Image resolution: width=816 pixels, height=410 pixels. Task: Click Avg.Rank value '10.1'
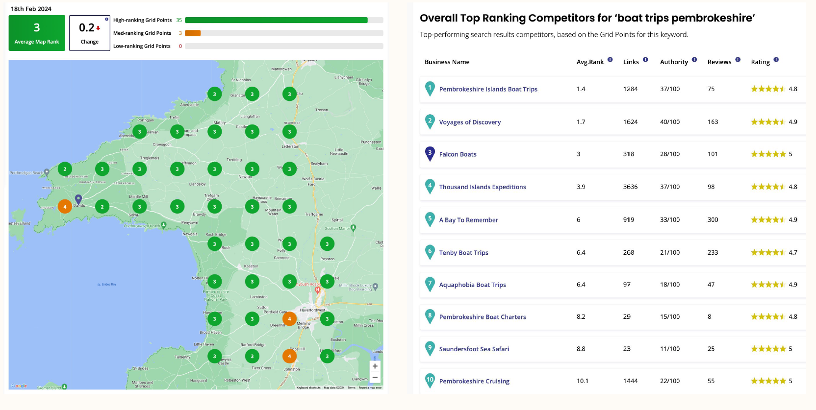coord(583,381)
